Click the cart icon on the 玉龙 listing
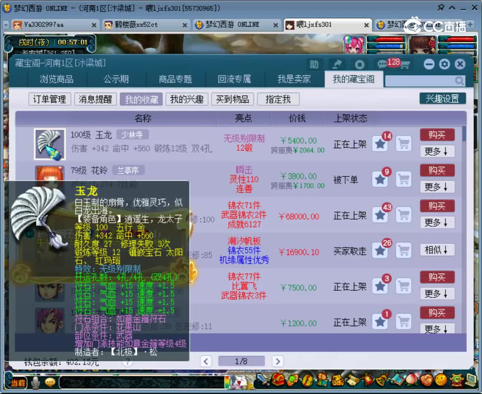 (404, 143)
